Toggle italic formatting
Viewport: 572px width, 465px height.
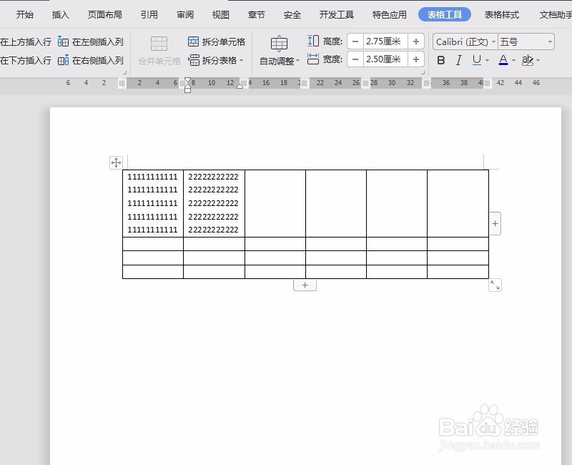(x=458, y=60)
